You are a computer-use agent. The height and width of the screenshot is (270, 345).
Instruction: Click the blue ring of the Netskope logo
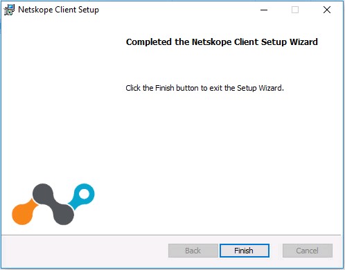coord(84,194)
